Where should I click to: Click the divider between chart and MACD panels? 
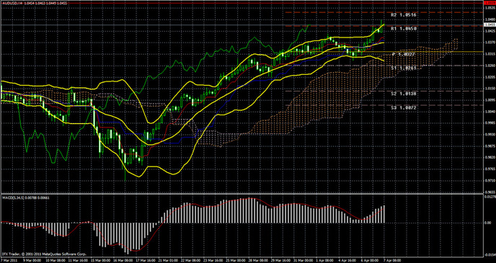[x=242, y=194]
